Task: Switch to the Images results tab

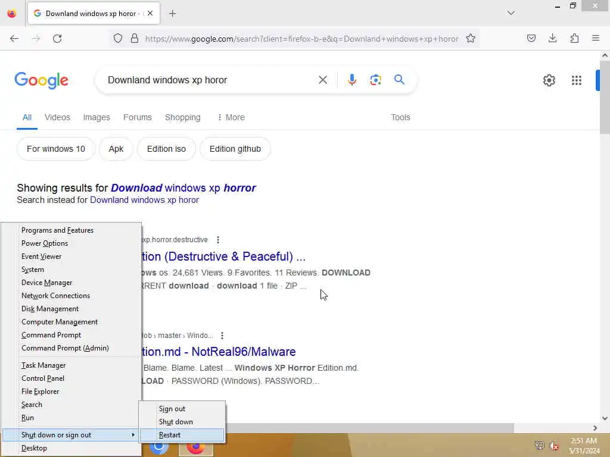Action: 97,117
